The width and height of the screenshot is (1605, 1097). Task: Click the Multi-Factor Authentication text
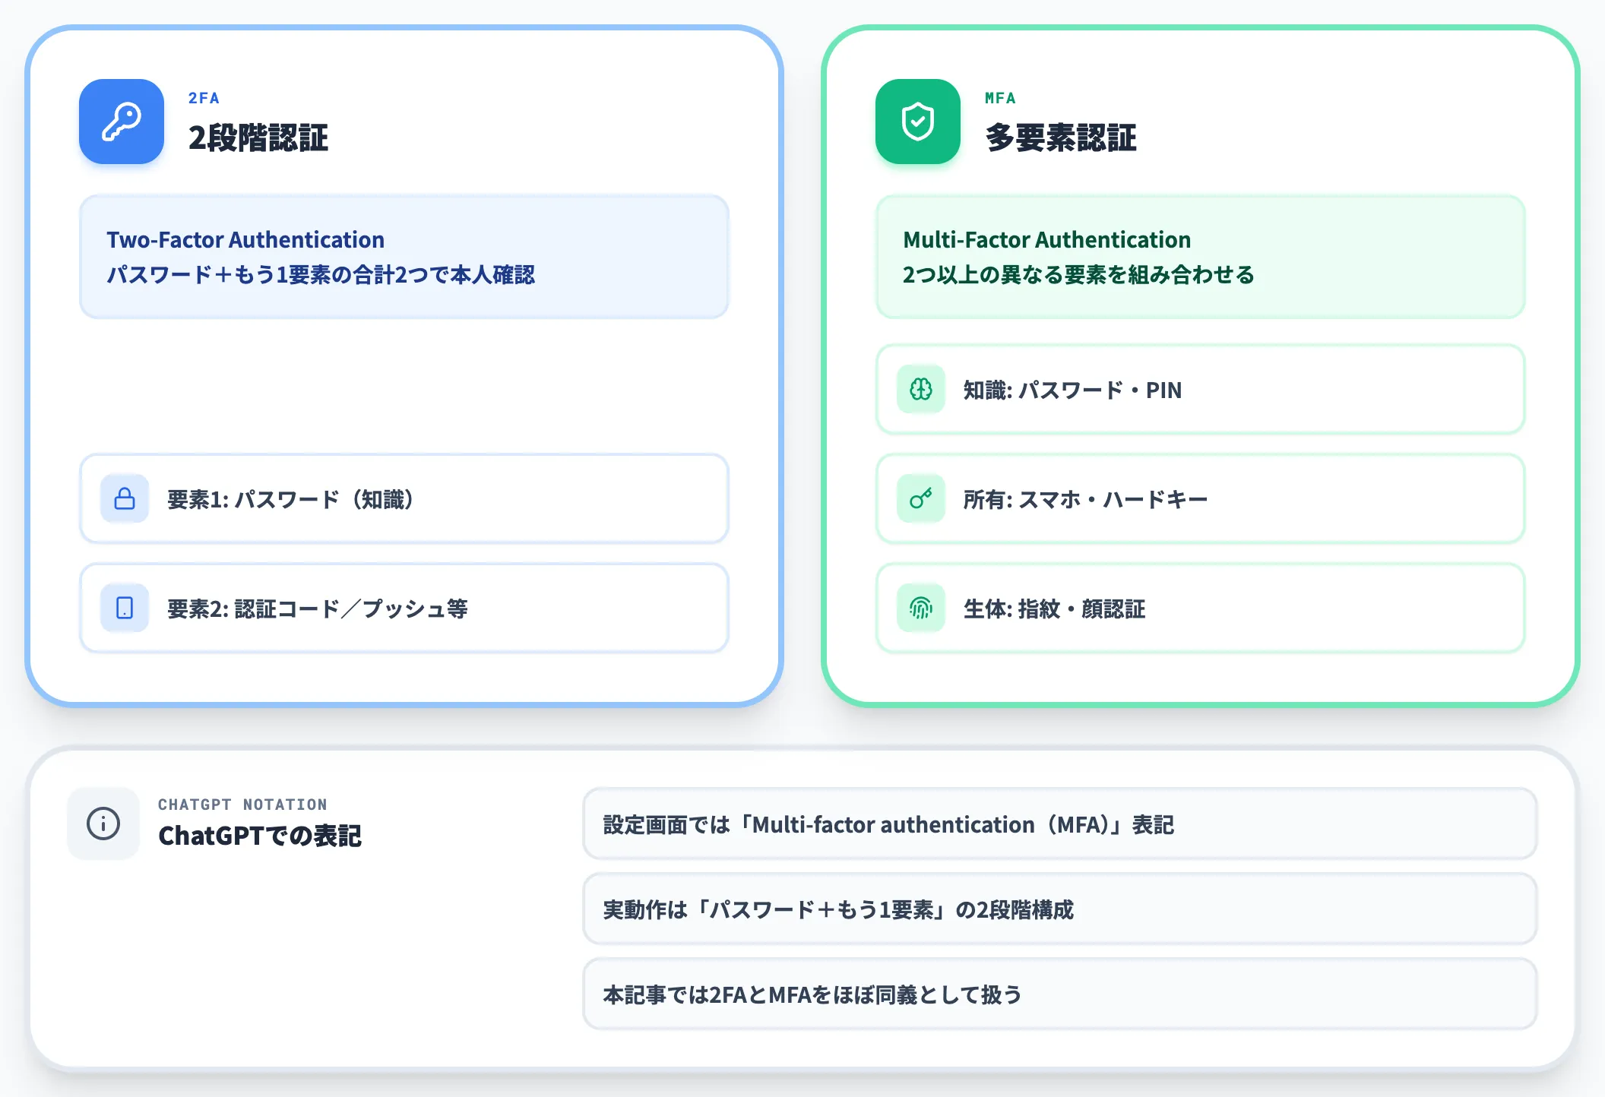(1046, 240)
